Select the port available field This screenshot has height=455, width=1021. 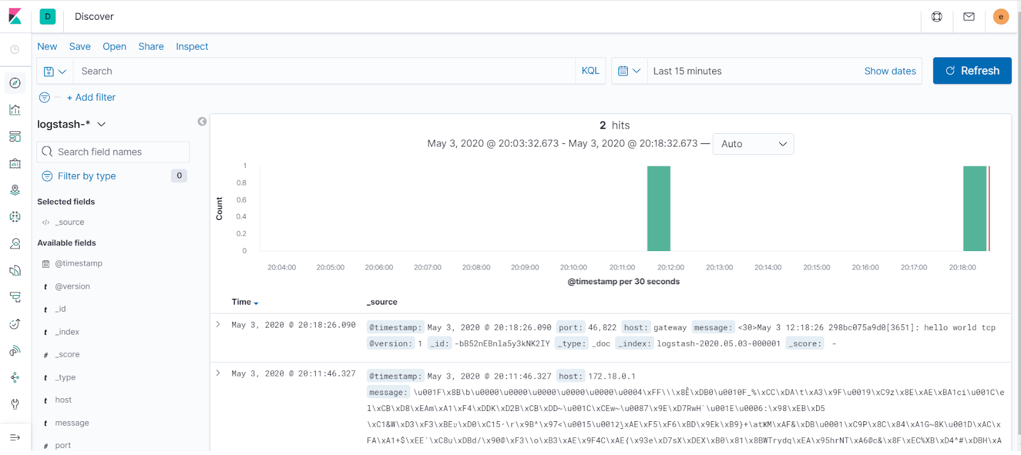63,445
